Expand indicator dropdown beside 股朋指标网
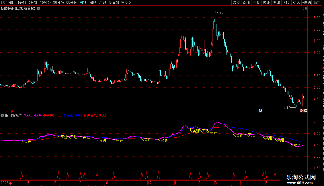Screen dimensions: 324x186 [2, 115]
